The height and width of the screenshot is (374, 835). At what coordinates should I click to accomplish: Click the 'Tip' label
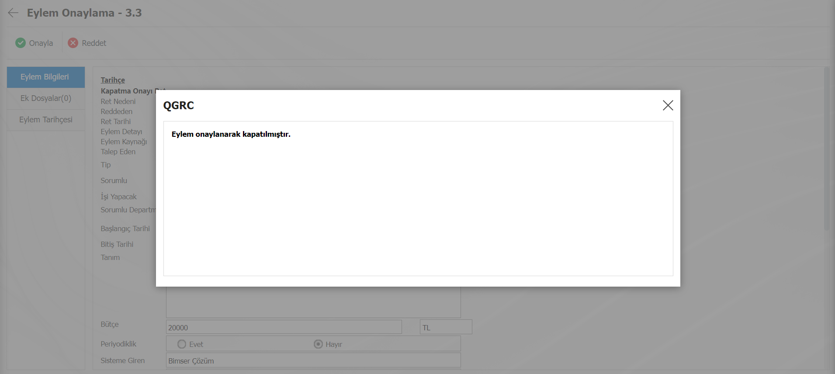[106, 165]
